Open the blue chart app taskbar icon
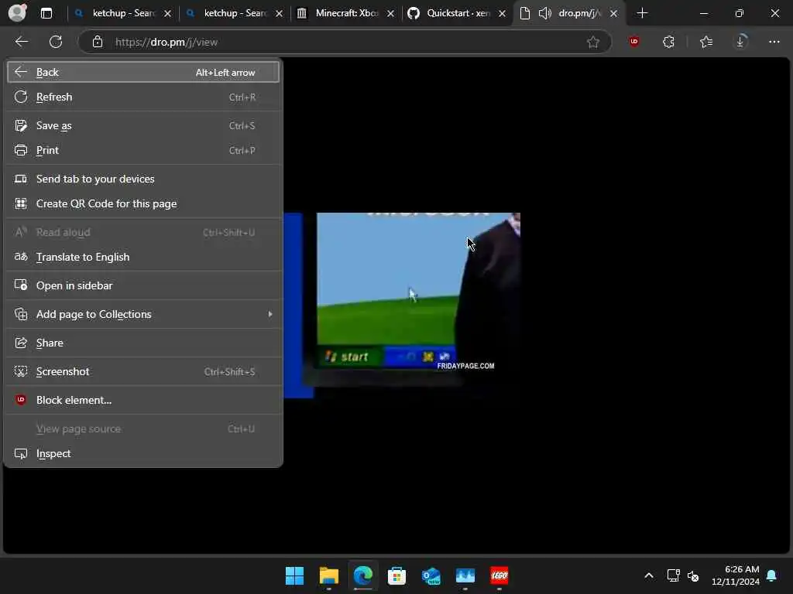Screen dimensions: 793x594 (x=465, y=575)
